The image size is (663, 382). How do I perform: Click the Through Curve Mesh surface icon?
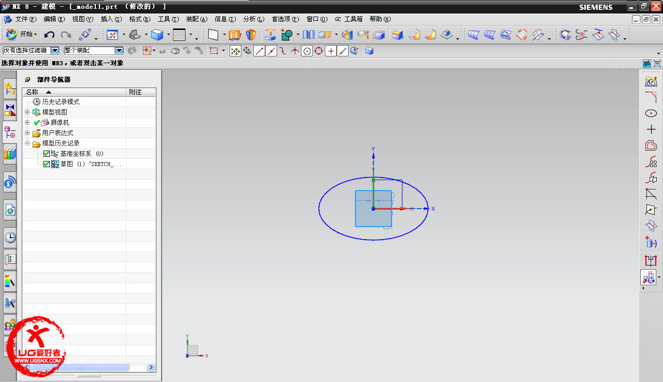click(x=490, y=35)
